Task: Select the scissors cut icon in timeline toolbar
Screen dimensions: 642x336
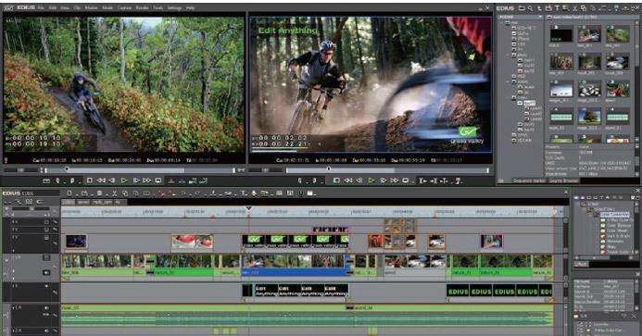Action: pos(115,193)
